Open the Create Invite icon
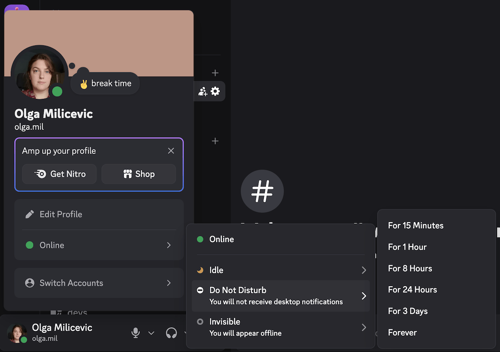Image resolution: width=500 pixels, height=352 pixels. (x=203, y=91)
